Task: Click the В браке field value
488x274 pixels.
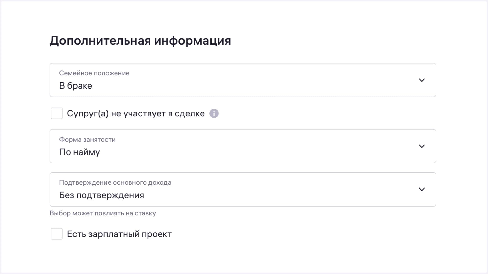Action: pos(75,85)
